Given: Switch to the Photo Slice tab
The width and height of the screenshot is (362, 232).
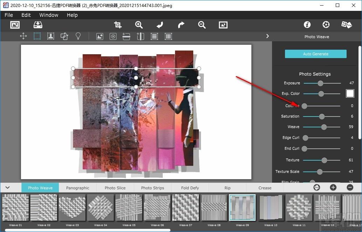Looking at the screenshot, I should tap(115, 188).
